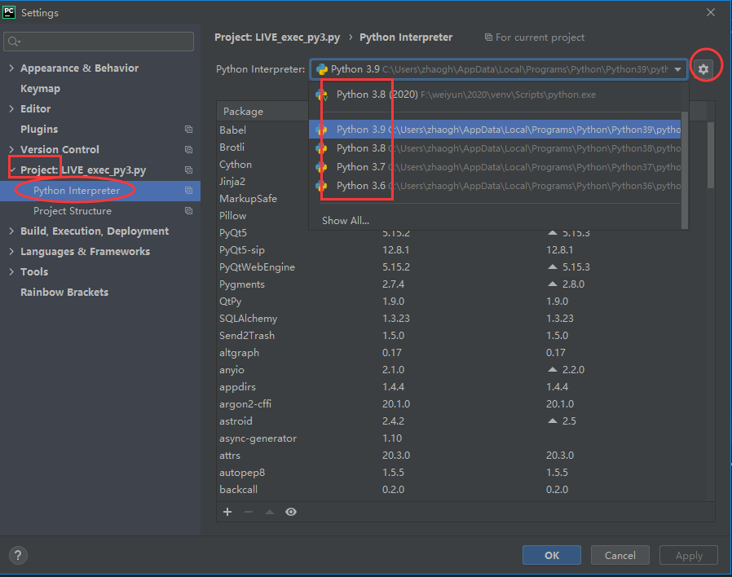Click the Project breadcrumb link

(277, 37)
